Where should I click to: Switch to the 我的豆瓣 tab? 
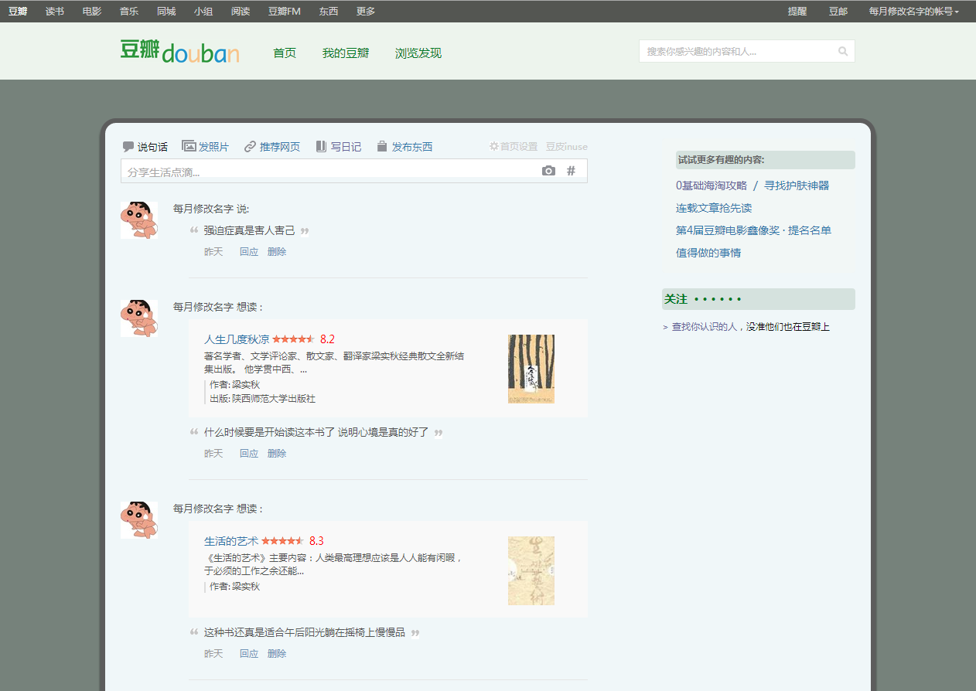pyautogui.click(x=346, y=51)
